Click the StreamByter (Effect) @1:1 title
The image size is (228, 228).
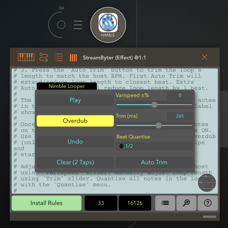tap(114, 58)
